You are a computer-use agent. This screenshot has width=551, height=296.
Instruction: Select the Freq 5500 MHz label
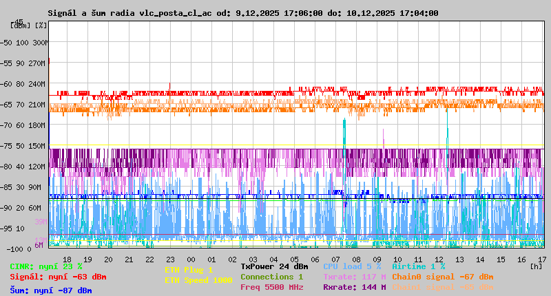point(271,287)
